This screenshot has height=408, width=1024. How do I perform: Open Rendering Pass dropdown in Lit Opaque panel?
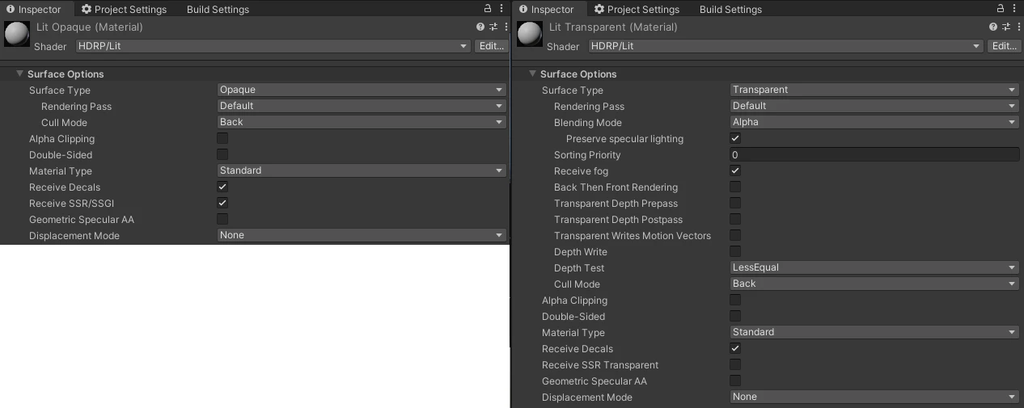click(362, 106)
